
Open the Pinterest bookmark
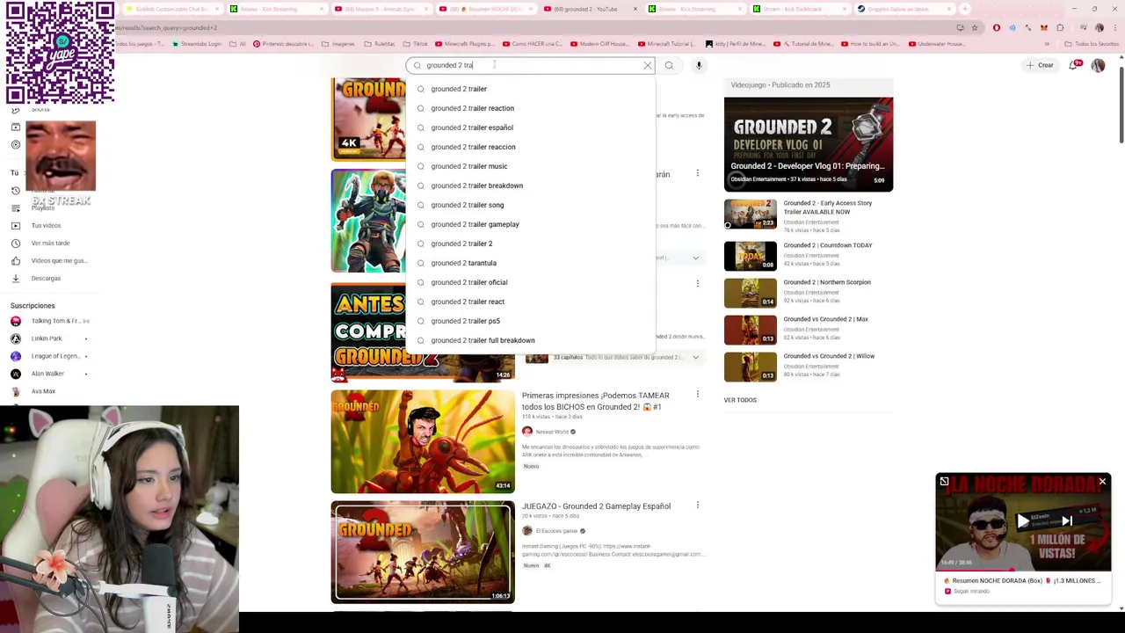click(282, 44)
